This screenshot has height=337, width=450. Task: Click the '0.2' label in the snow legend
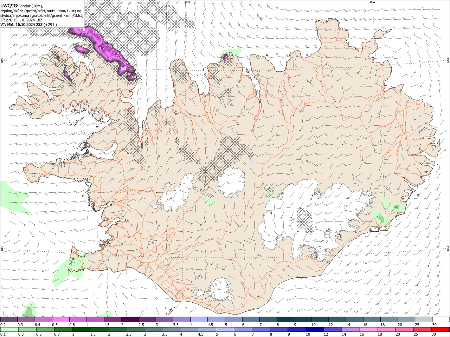pyautogui.click(x=3, y=325)
